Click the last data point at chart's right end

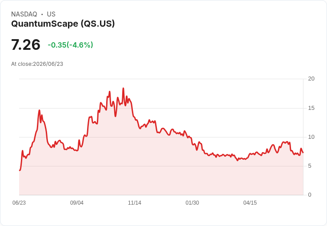pyautogui.click(x=303, y=153)
